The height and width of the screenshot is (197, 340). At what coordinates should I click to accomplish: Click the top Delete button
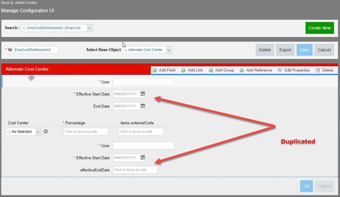tap(265, 50)
